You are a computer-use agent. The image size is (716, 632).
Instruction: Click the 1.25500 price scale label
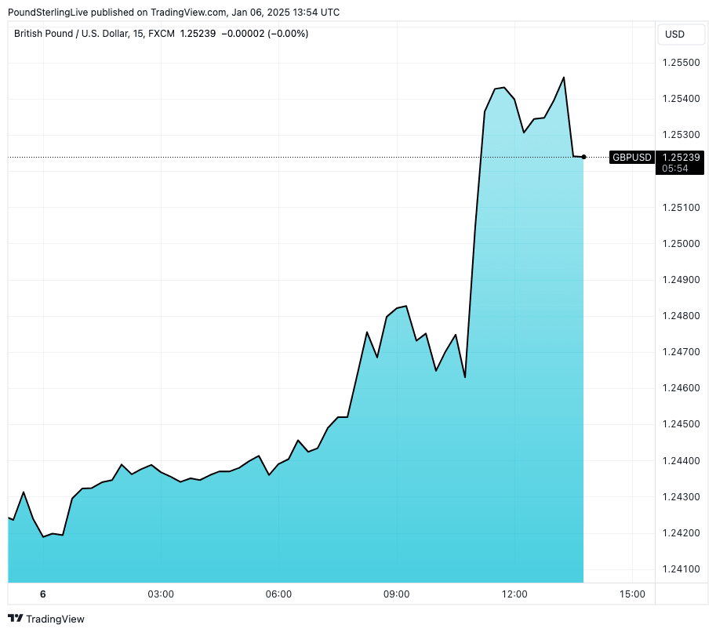tap(681, 63)
